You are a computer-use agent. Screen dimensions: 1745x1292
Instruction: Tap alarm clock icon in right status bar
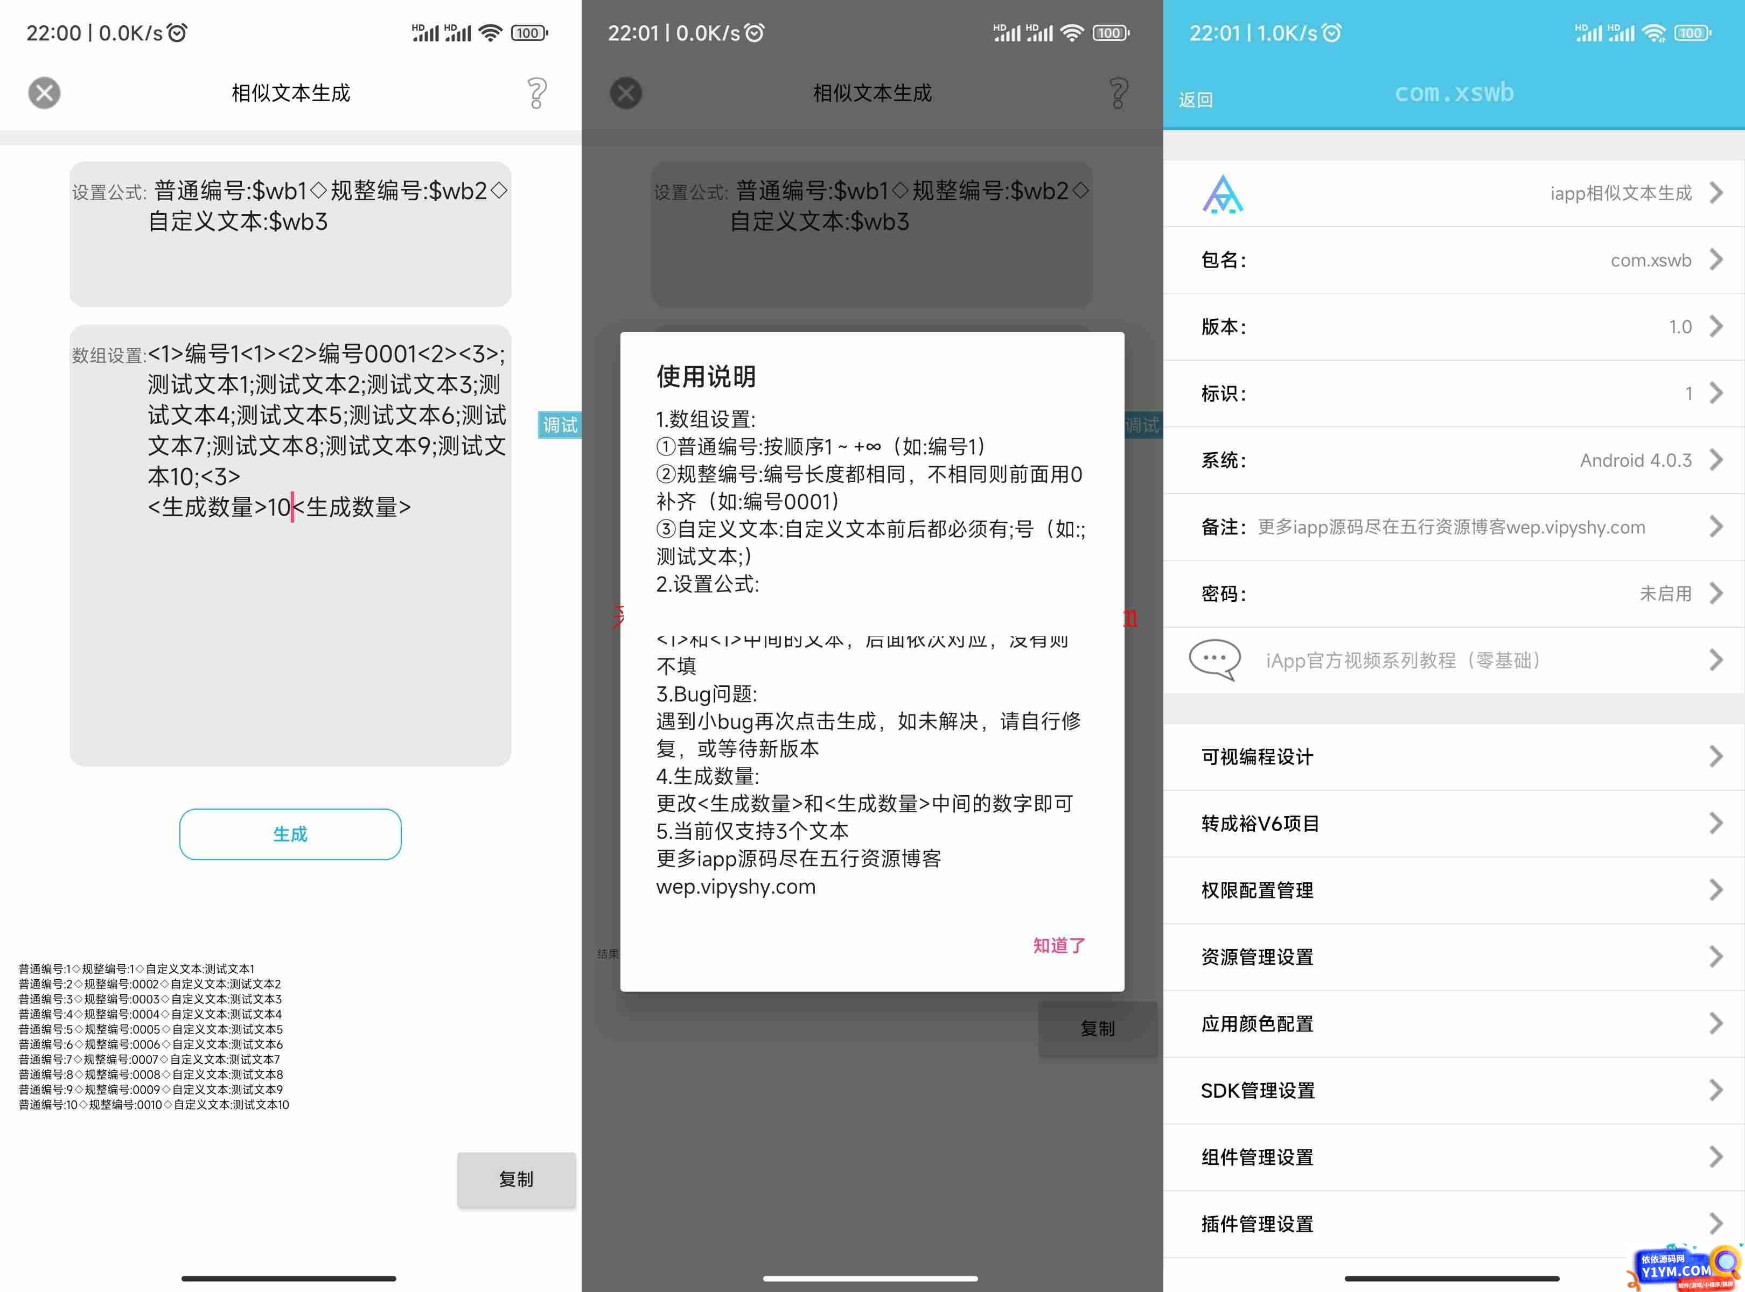click(1332, 33)
